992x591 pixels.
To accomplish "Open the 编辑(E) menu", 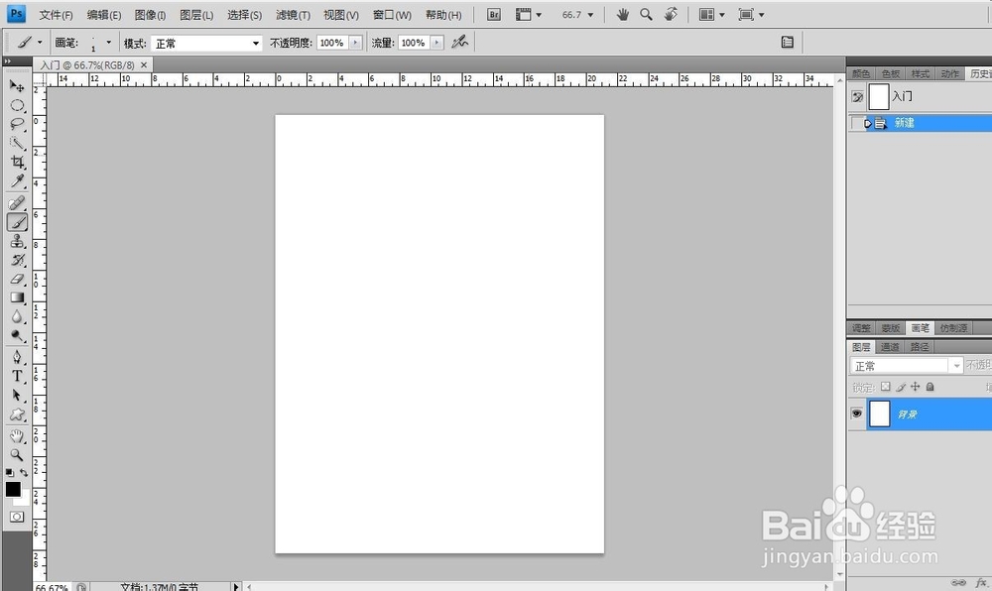I will (x=104, y=15).
